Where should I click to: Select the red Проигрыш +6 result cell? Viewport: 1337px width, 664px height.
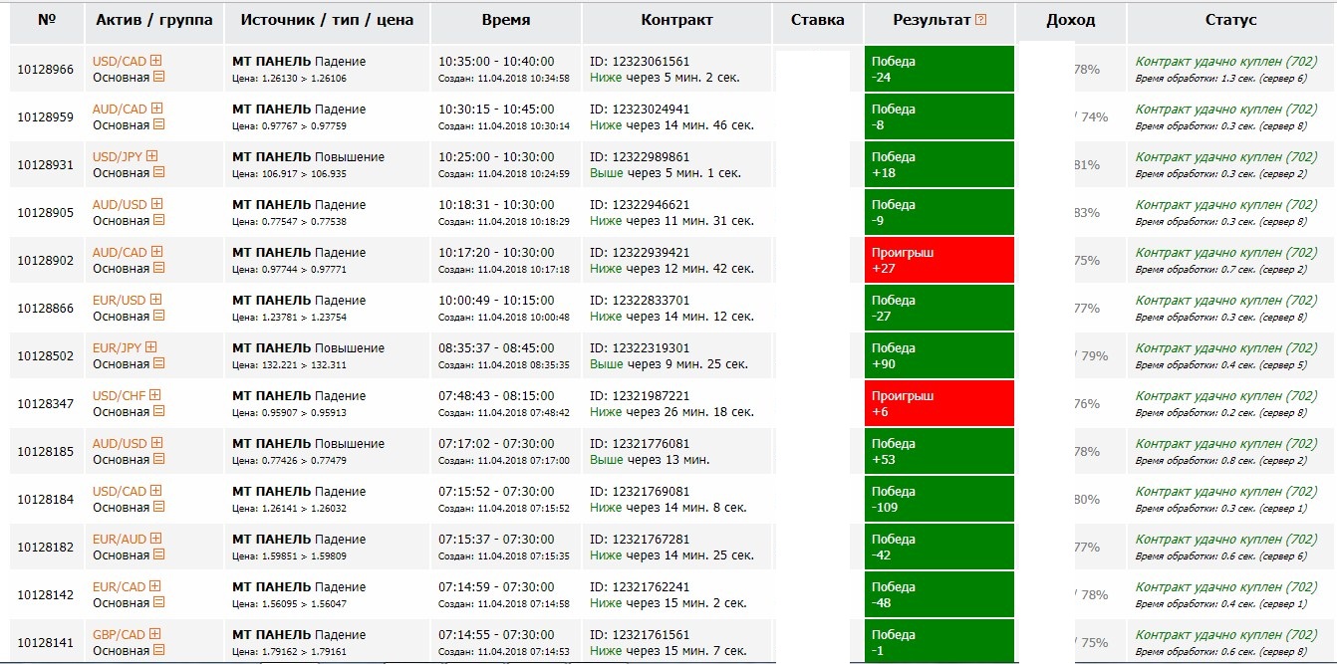point(938,403)
